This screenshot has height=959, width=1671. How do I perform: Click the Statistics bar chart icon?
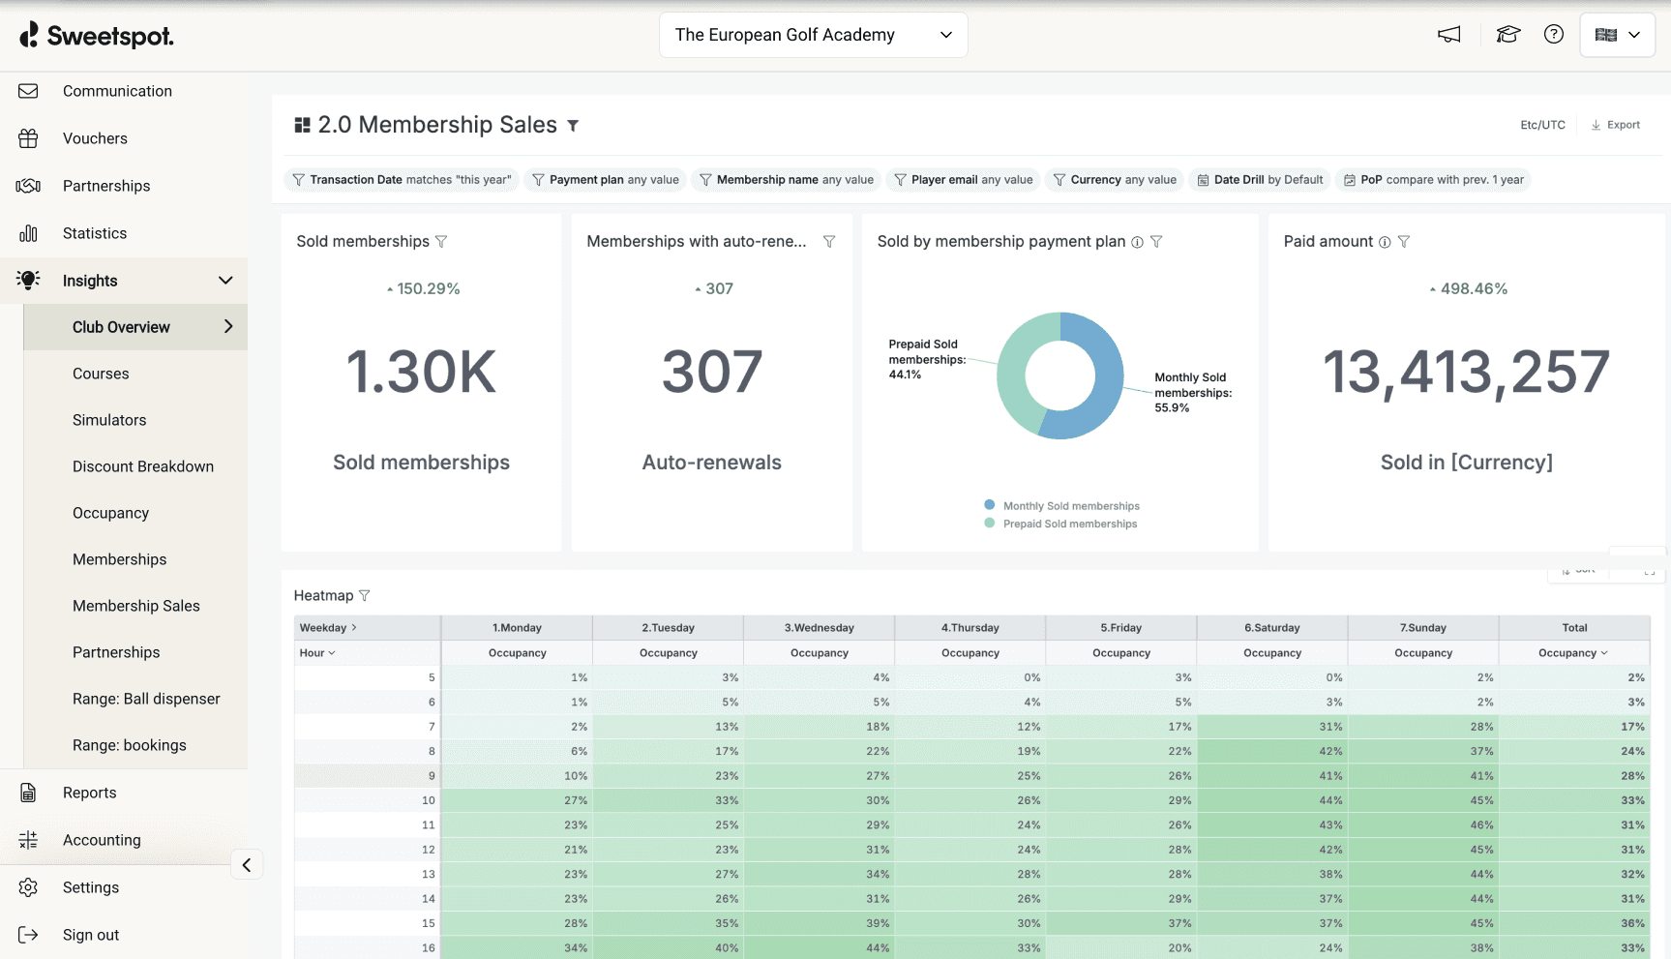tap(28, 233)
